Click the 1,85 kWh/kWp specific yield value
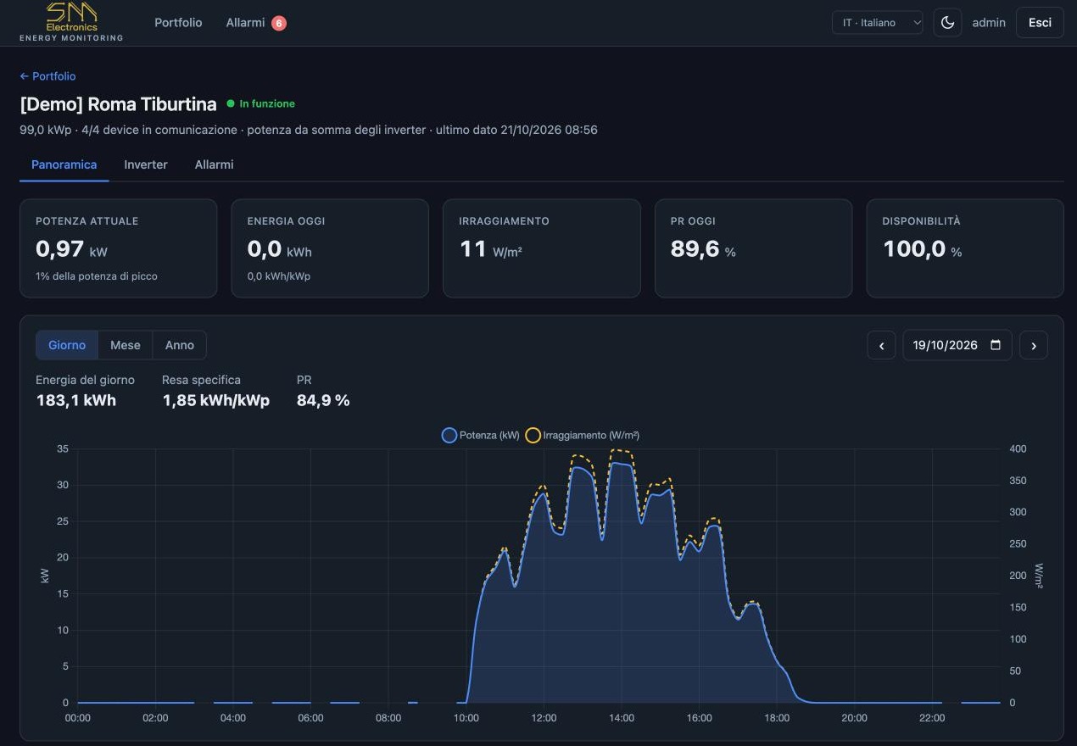1077x746 pixels. tap(215, 400)
